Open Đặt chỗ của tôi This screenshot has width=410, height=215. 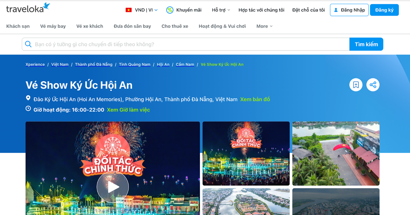click(309, 10)
